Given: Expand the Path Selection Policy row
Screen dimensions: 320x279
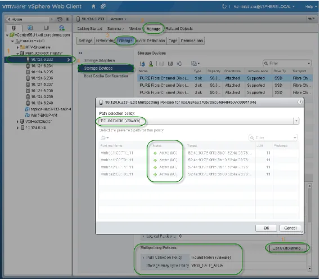Looking at the screenshot, I should pos(143,258).
